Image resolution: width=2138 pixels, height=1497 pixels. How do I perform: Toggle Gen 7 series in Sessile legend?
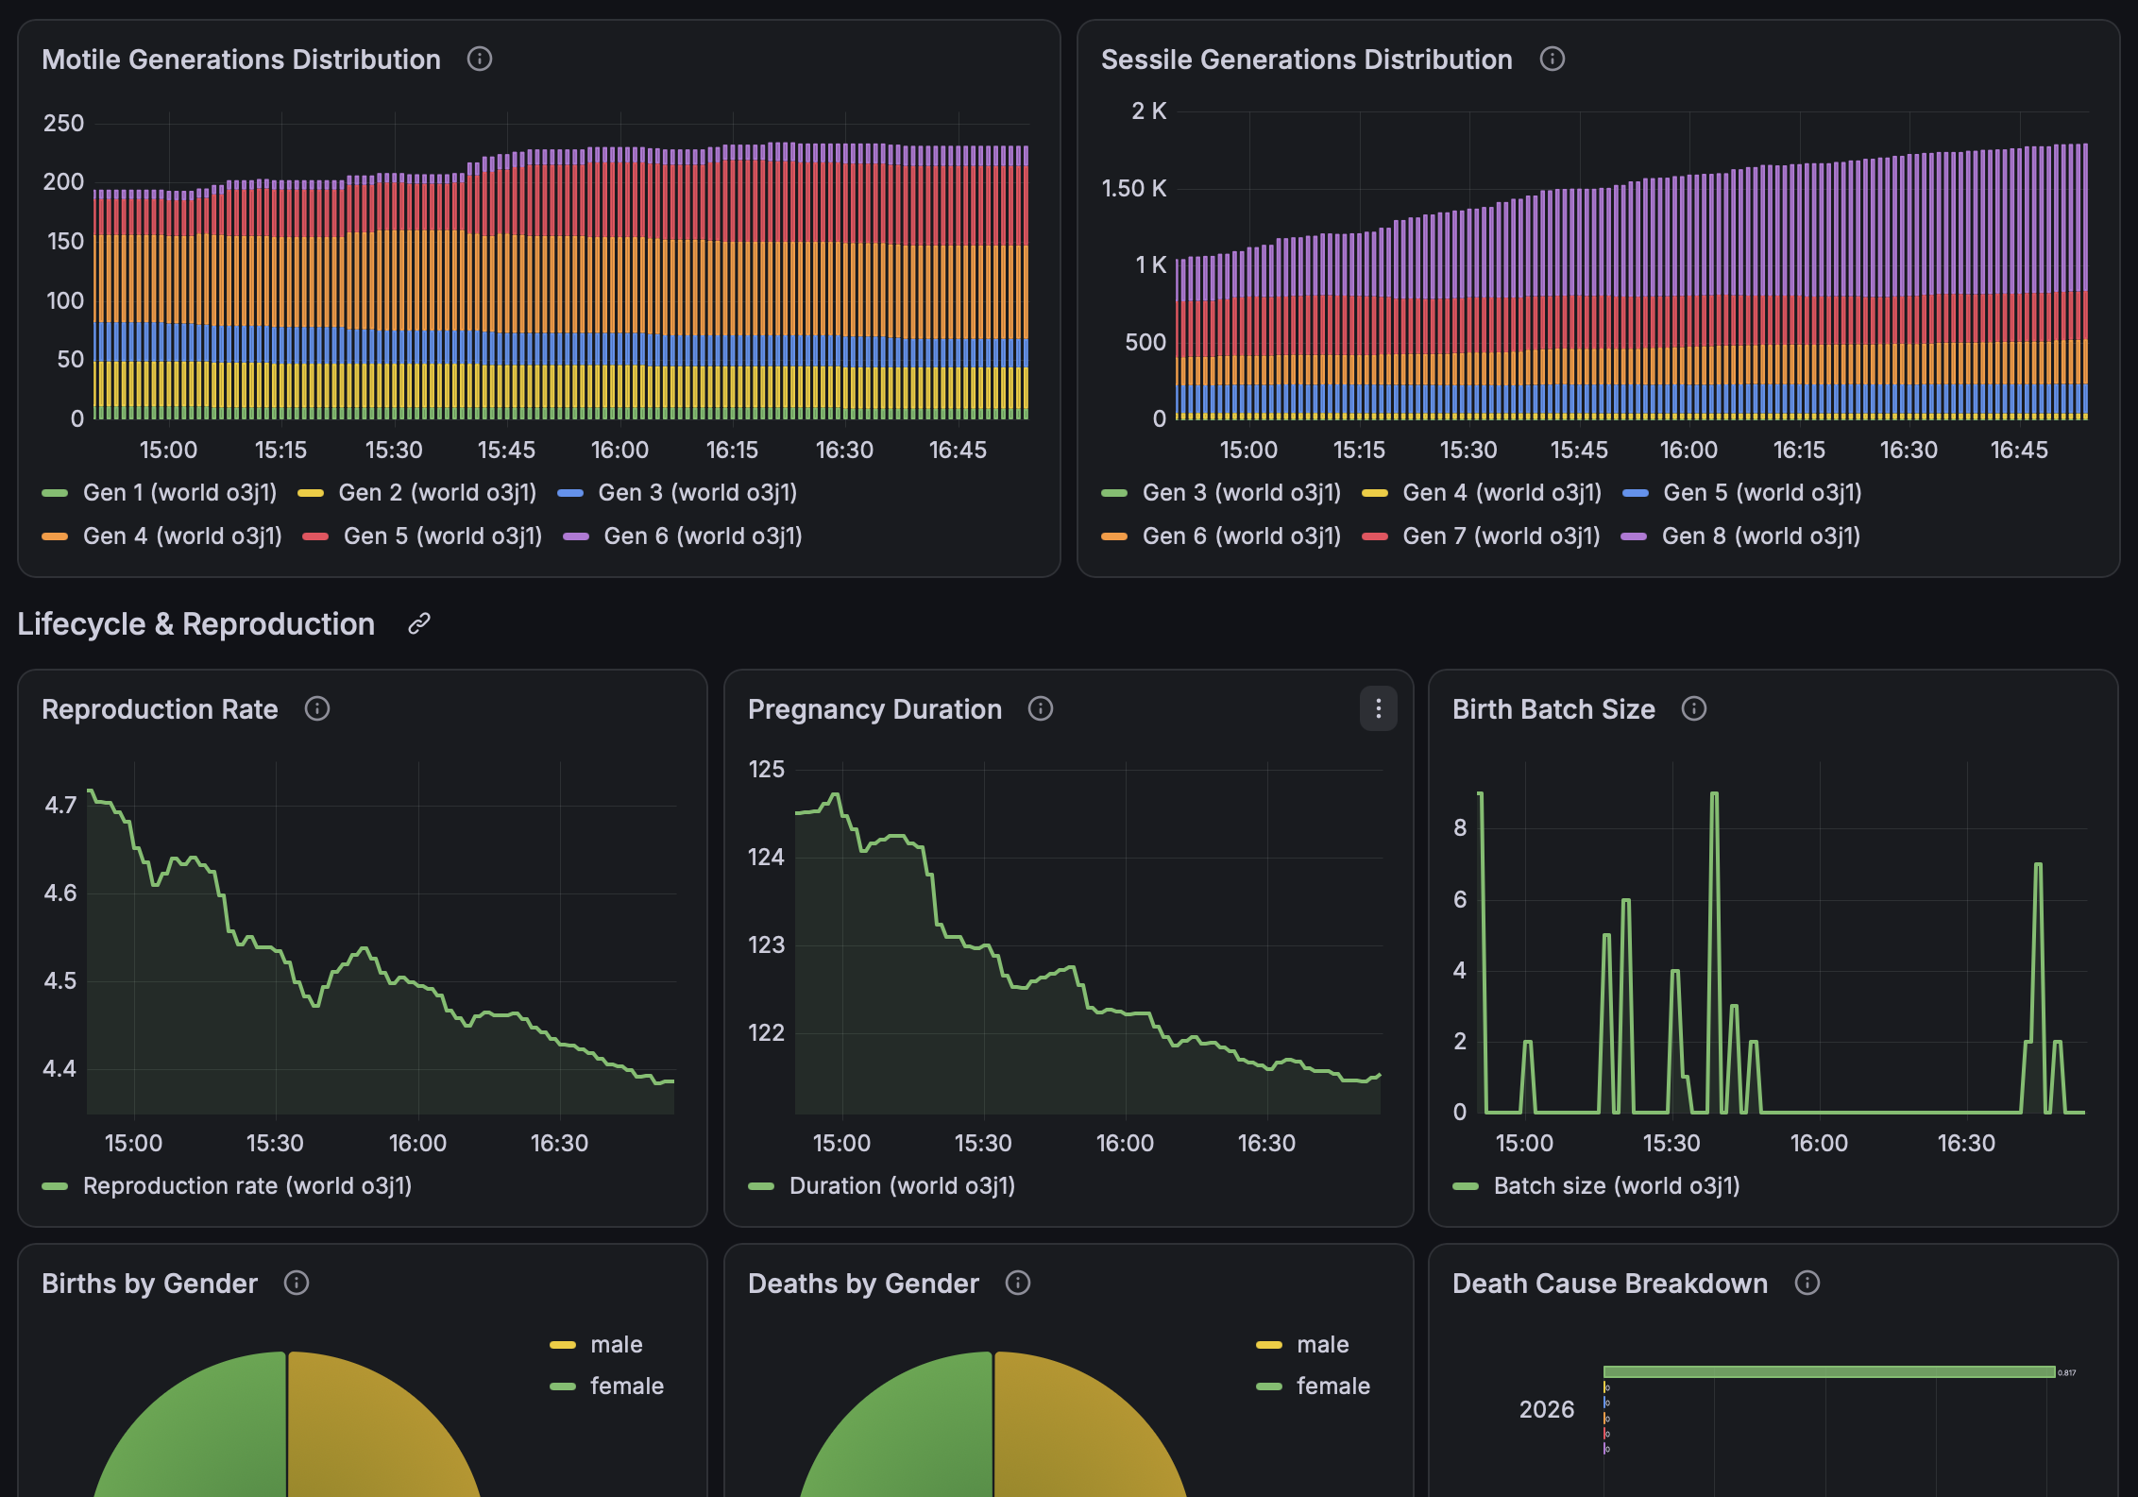(x=1502, y=536)
